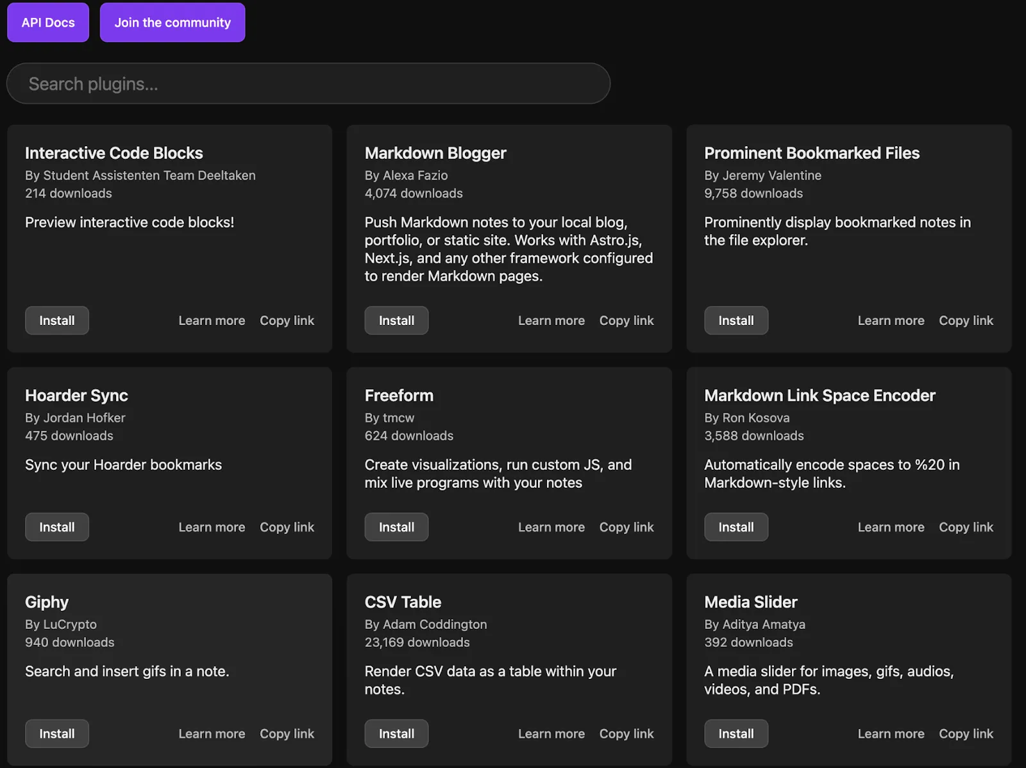The height and width of the screenshot is (768, 1026).
Task: Install the Hoarder Sync plugin
Action: point(57,527)
